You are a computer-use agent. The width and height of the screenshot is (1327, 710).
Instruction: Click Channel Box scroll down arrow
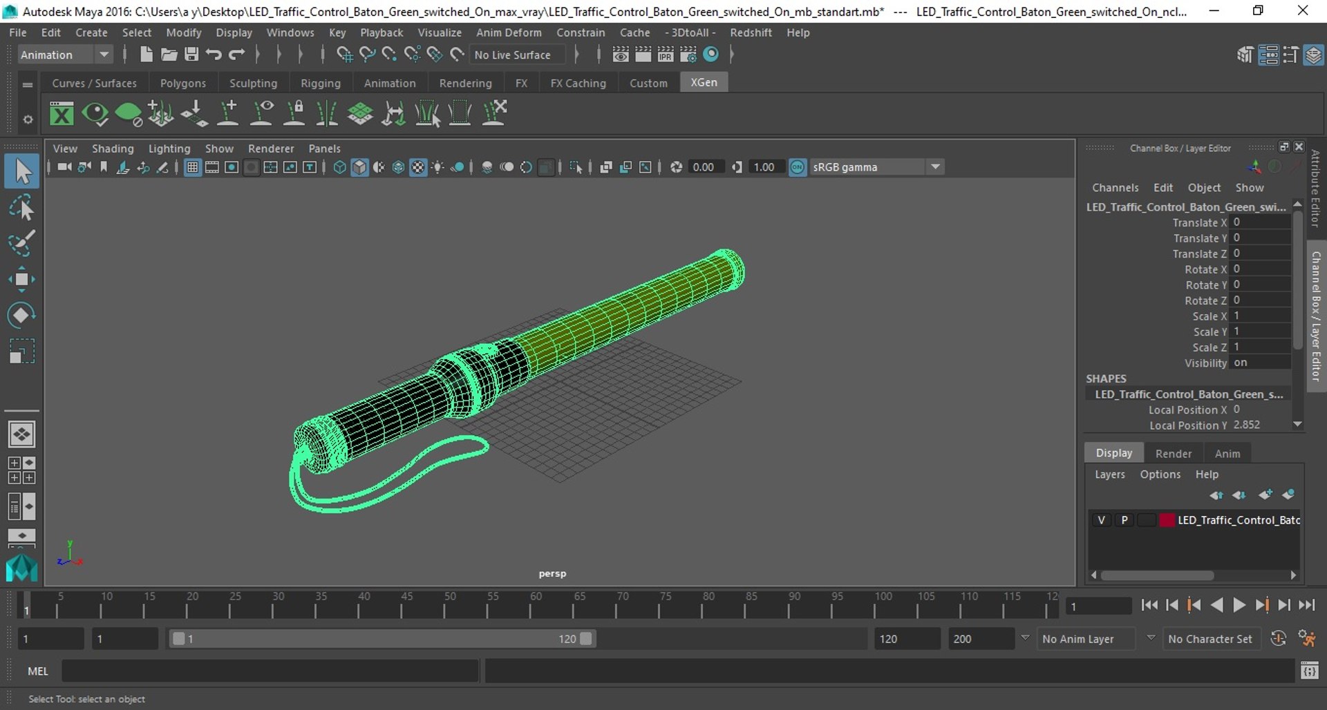(x=1297, y=424)
